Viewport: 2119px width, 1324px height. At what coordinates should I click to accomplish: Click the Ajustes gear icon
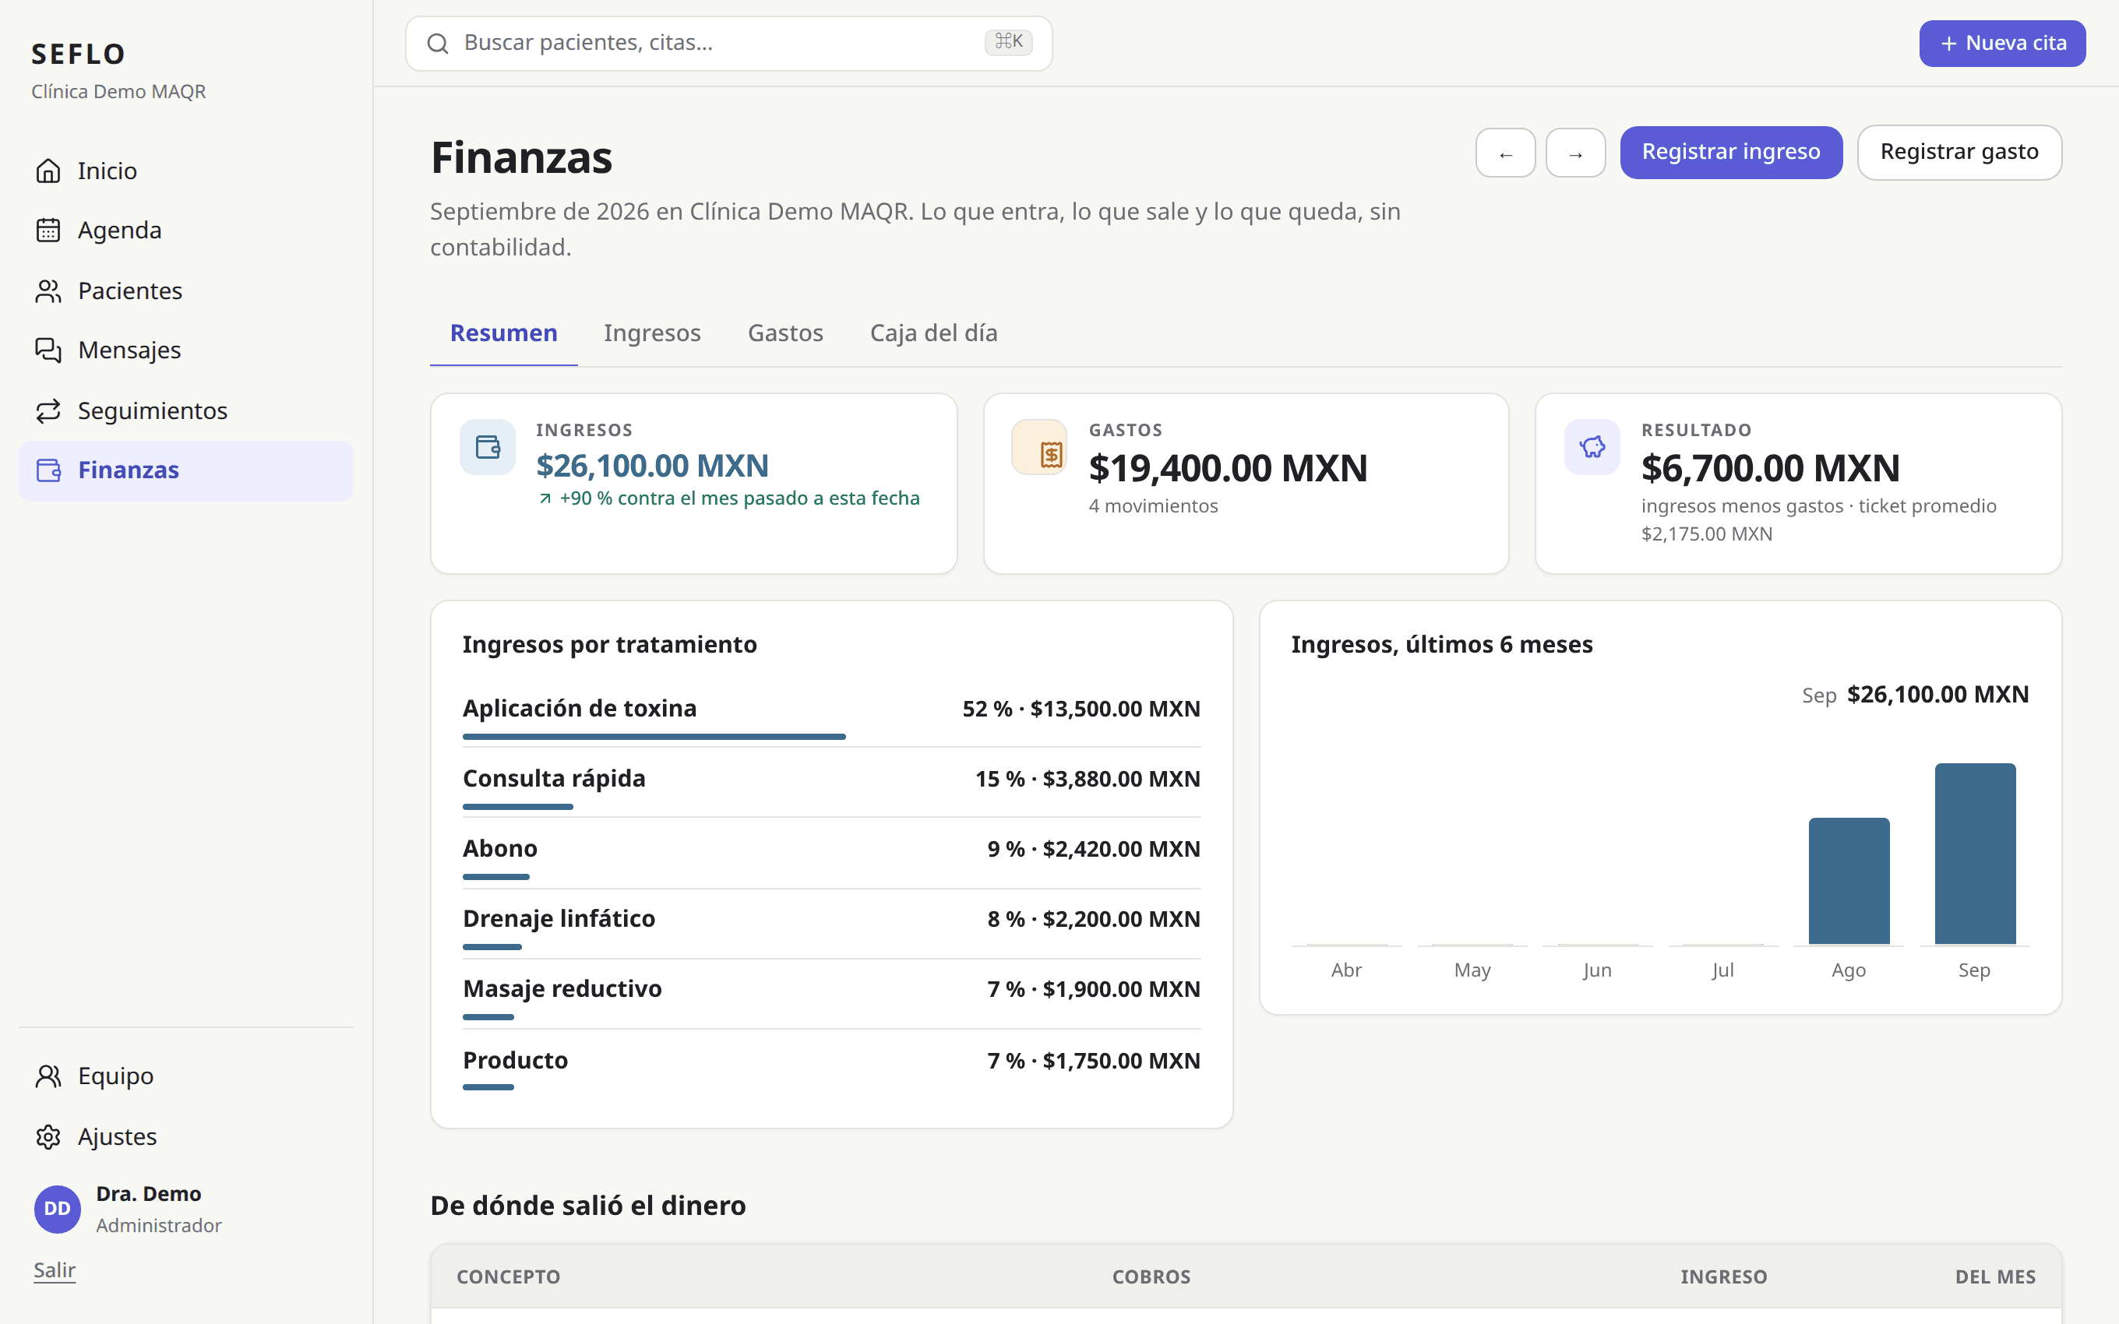click(x=48, y=1136)
